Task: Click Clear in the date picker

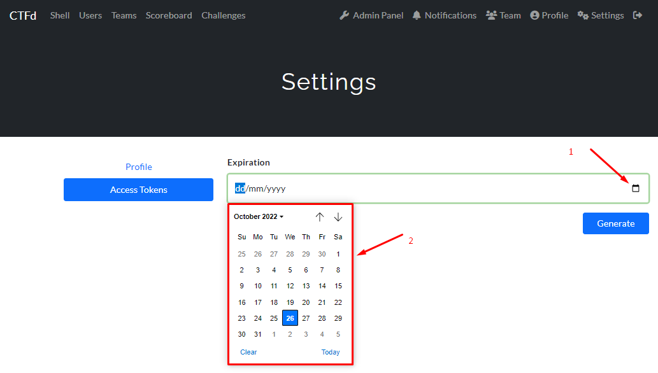Action: point(248,352)
